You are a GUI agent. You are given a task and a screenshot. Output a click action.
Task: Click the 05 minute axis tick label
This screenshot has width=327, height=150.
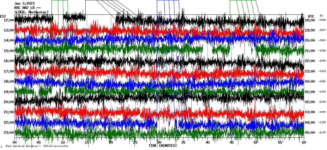point(39,142)
